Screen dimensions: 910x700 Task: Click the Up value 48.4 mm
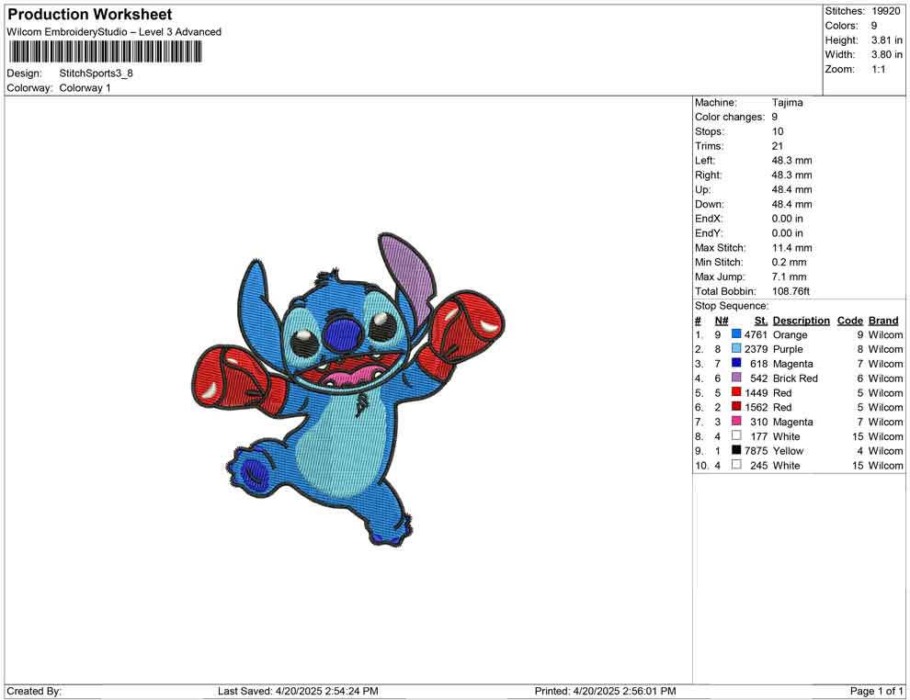791,189
